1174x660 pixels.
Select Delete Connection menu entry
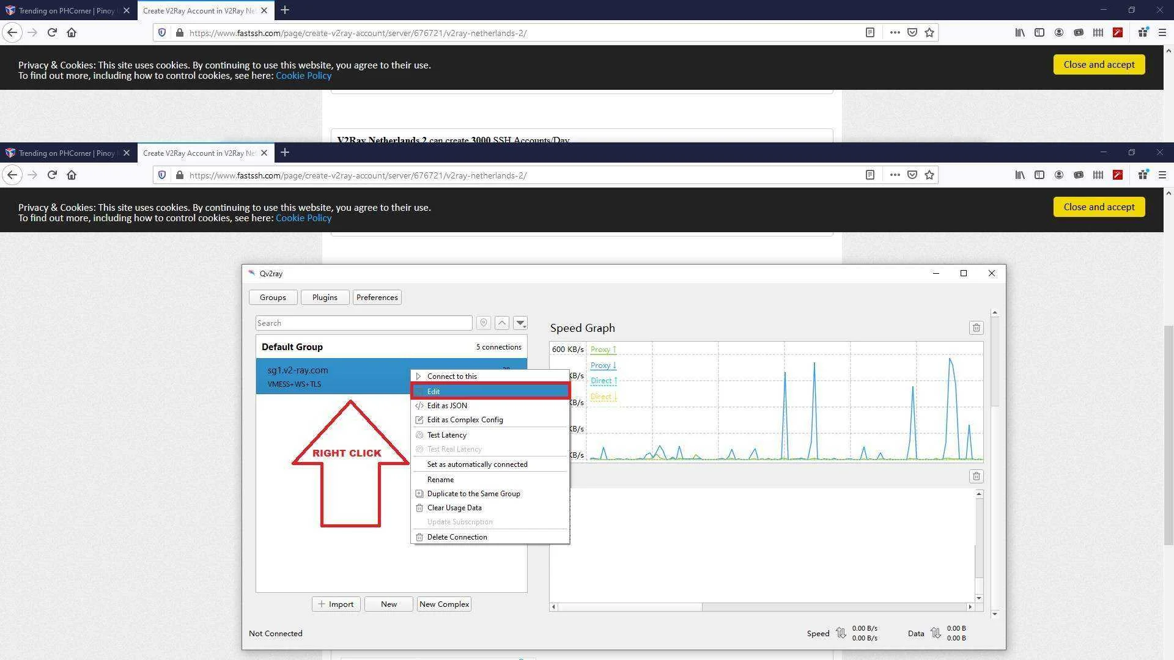490,537
